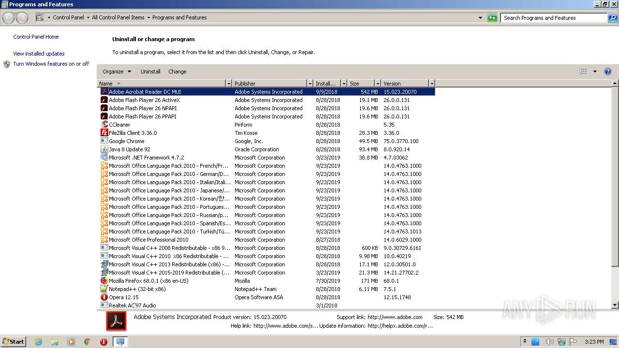This screenshot has height=348, width=619.
Task: Click the Google Chrome program list icon
Action: click(104, 141)
